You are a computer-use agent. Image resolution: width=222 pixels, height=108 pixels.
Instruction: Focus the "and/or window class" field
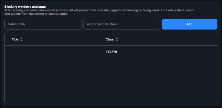tap(122, 24)
